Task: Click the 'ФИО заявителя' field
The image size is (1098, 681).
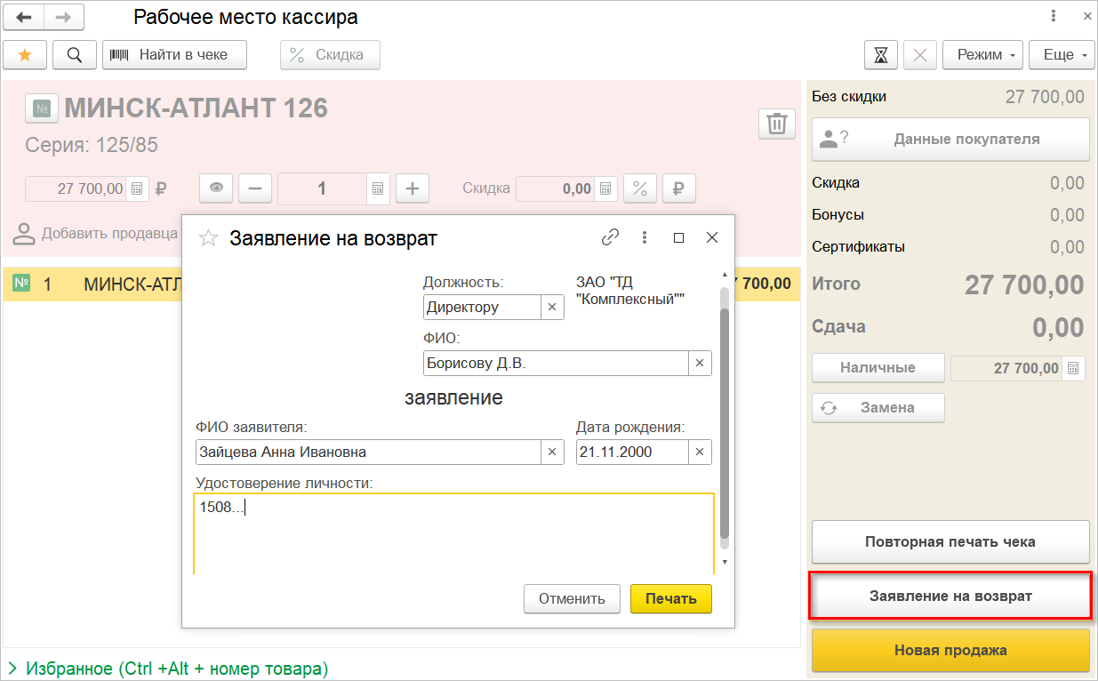Action: point(368,452)
